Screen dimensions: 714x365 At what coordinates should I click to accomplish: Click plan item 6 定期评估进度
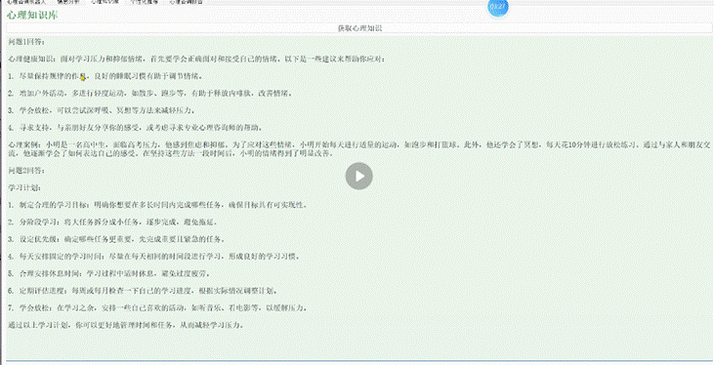[143, 291]
